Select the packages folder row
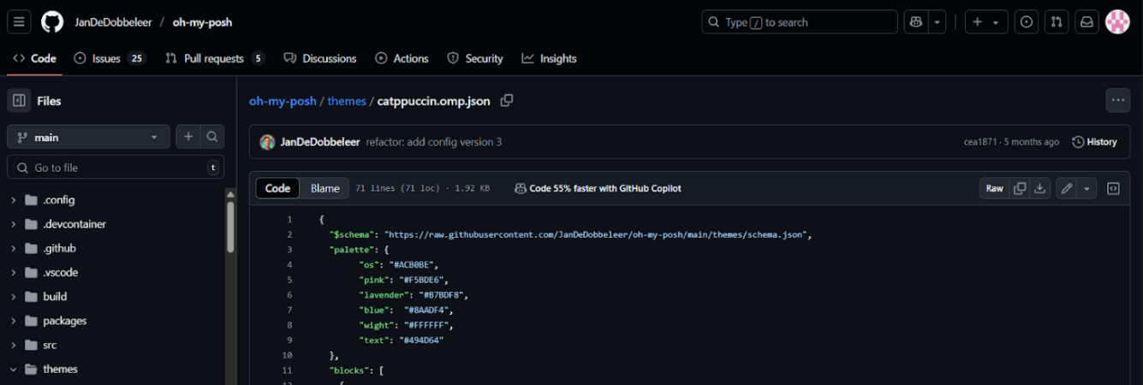The width and height of the screenshot is (1143, 385). [x=116, y=321]
